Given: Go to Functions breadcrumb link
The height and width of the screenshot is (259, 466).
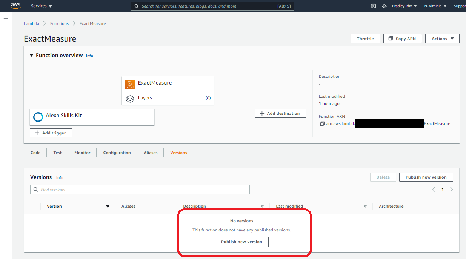Looking at the screenshot, I should pyautogui.click(x=59, y=23).
